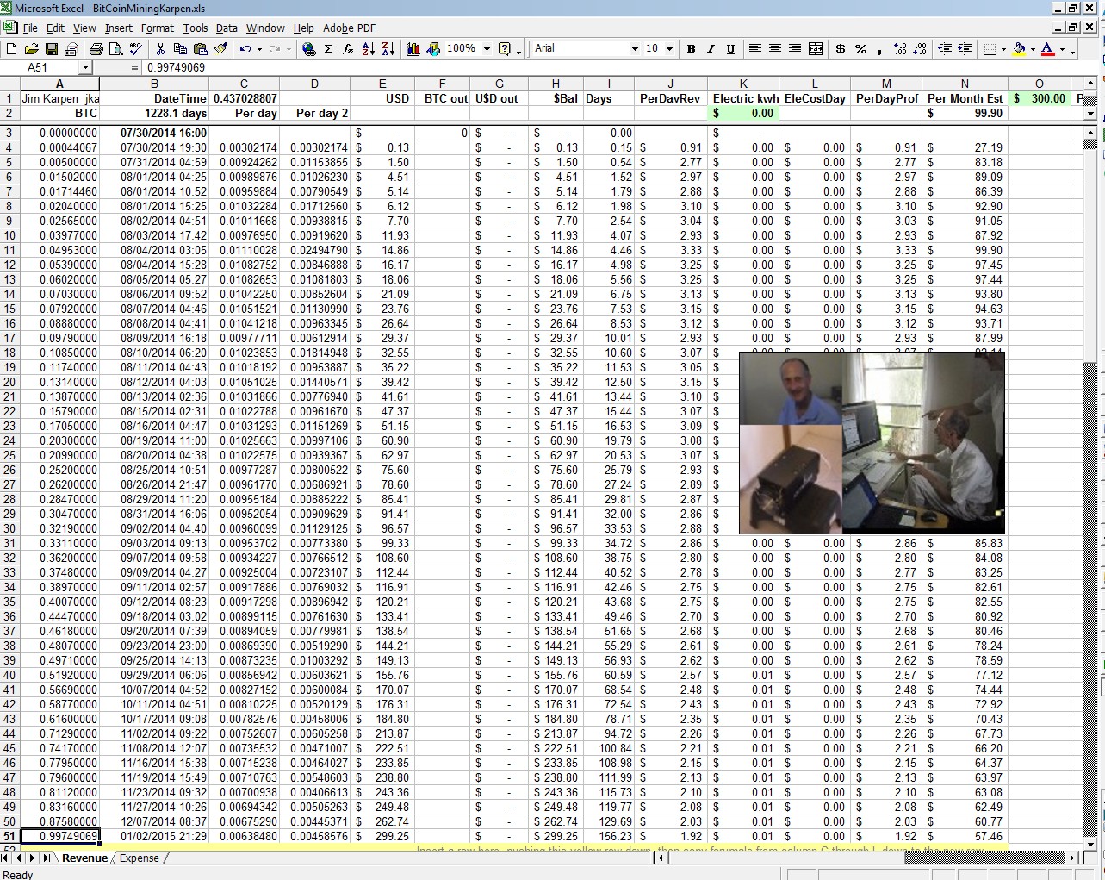The image size is (1105, 880).
Task: Click the Edit Formula equals button
Action: pyautogui.click(x=134, y=67)
